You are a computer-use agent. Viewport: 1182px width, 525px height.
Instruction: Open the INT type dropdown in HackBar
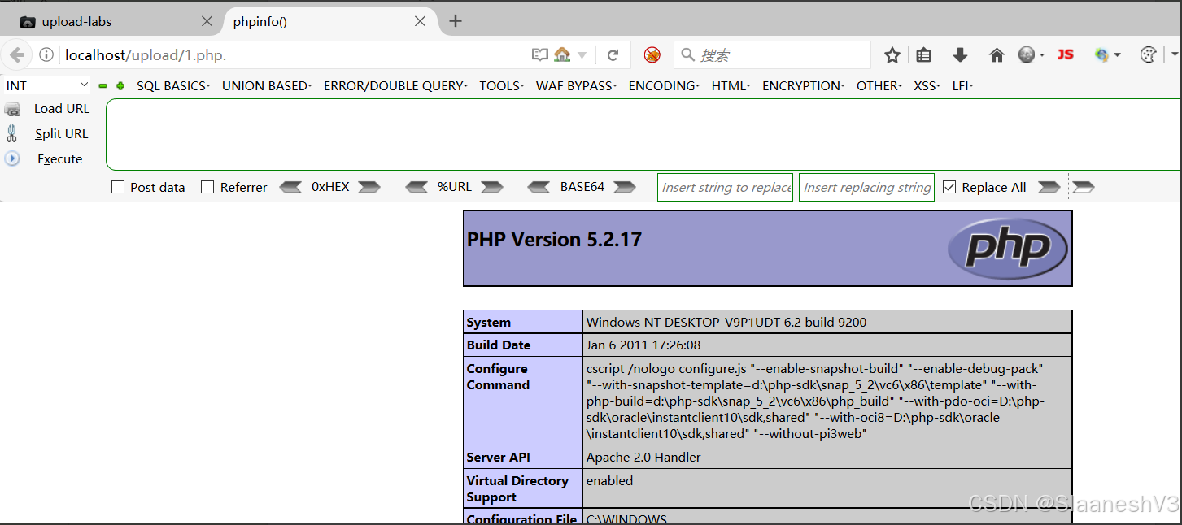47,85
